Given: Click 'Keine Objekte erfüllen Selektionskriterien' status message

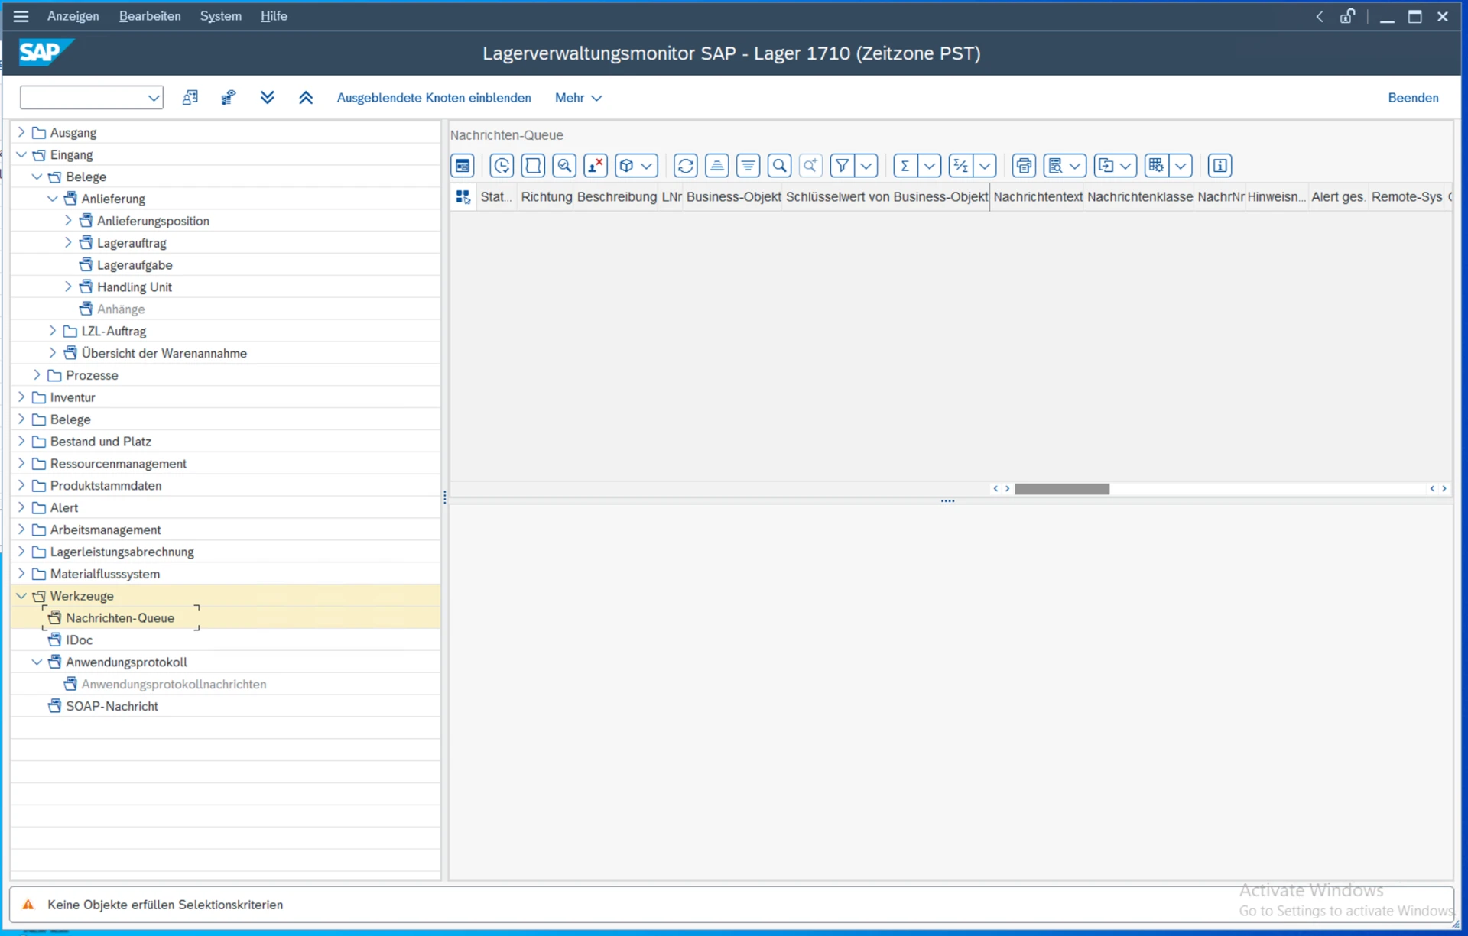Looking at the screenshot, I should [x=165, y=905].
